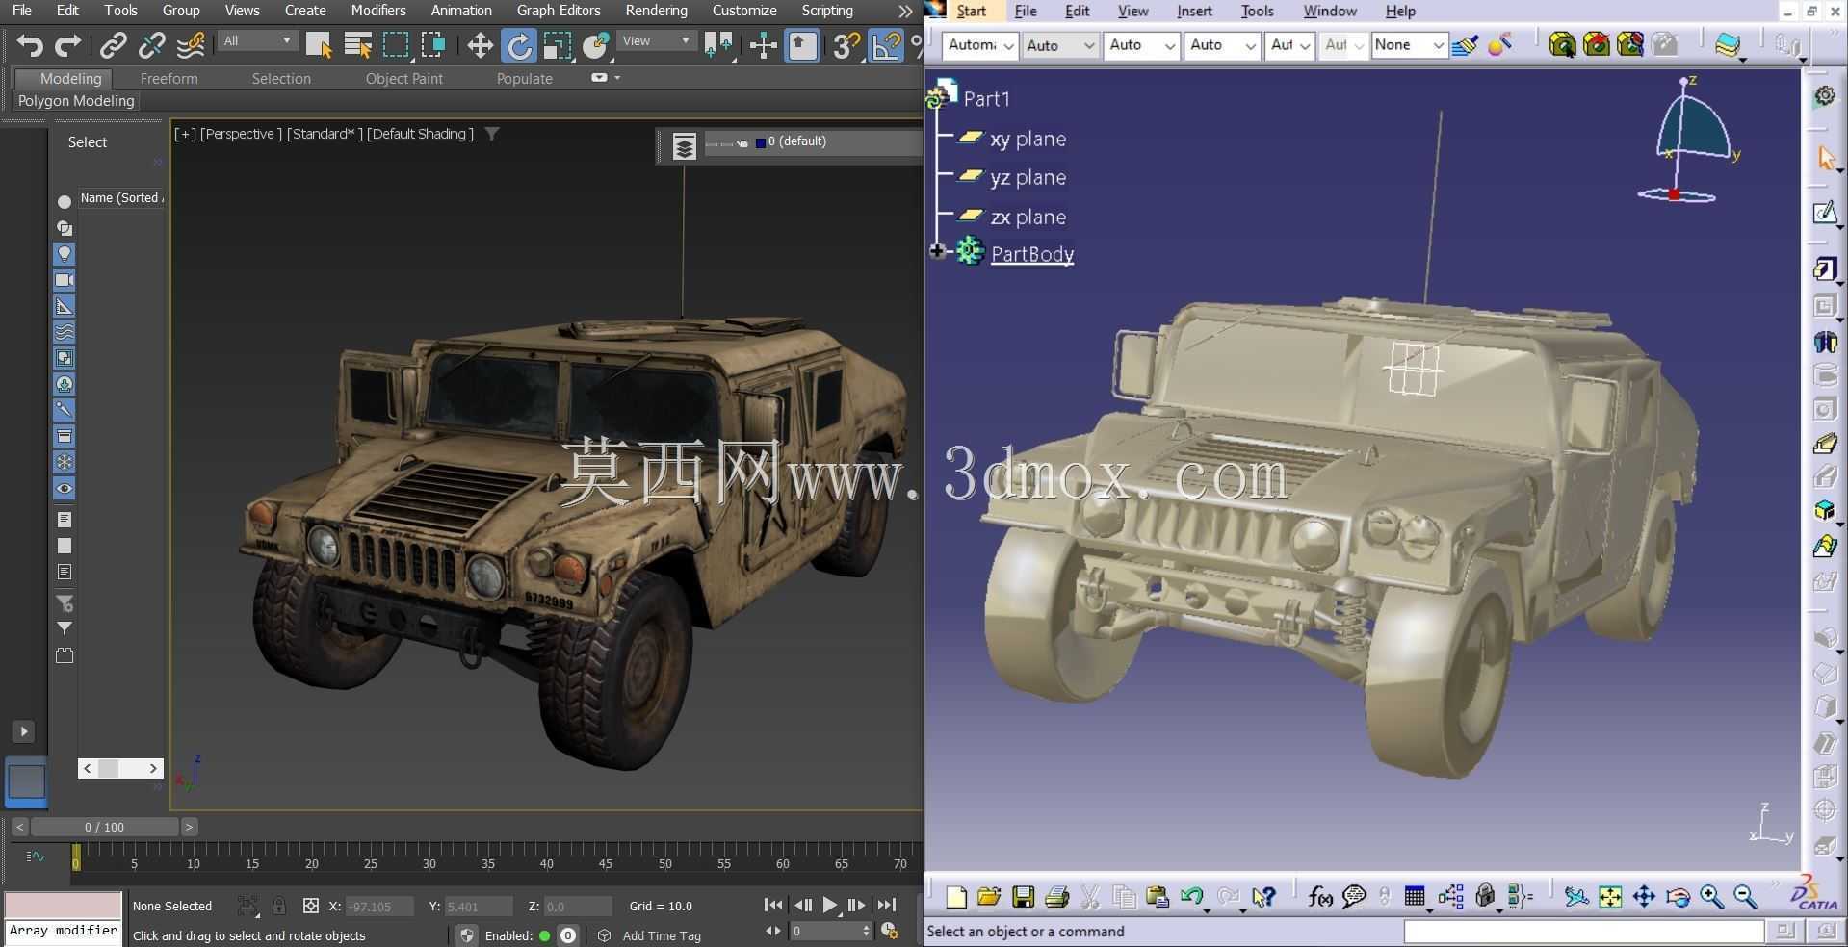The height and width of the screenshot is (947, 1848).
Task: Toggle the Angle Snap button
Action: point(886,45)
